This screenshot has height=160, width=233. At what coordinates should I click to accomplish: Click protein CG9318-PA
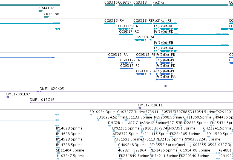pyautogui.click(x=143, y=74)
